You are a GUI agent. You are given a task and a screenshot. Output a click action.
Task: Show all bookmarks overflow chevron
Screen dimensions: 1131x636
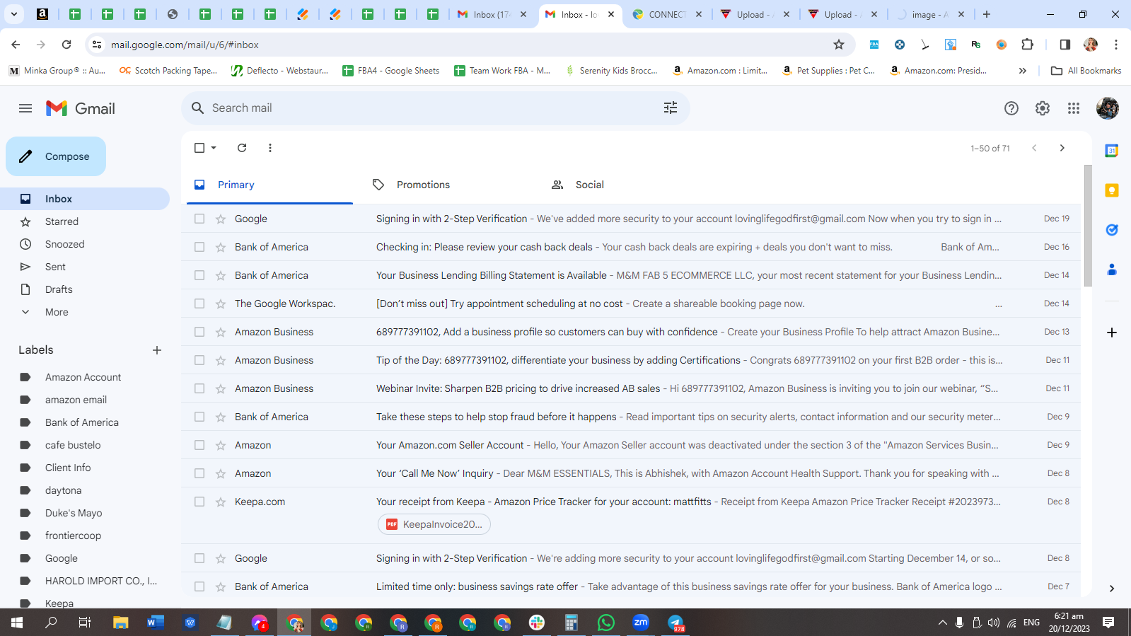[1022, 71]
